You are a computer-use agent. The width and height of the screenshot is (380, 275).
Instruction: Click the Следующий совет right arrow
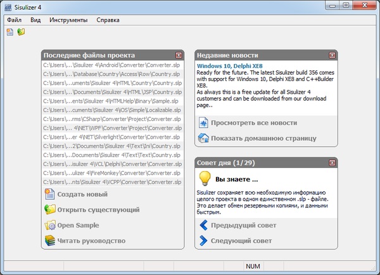click(203, 241)
